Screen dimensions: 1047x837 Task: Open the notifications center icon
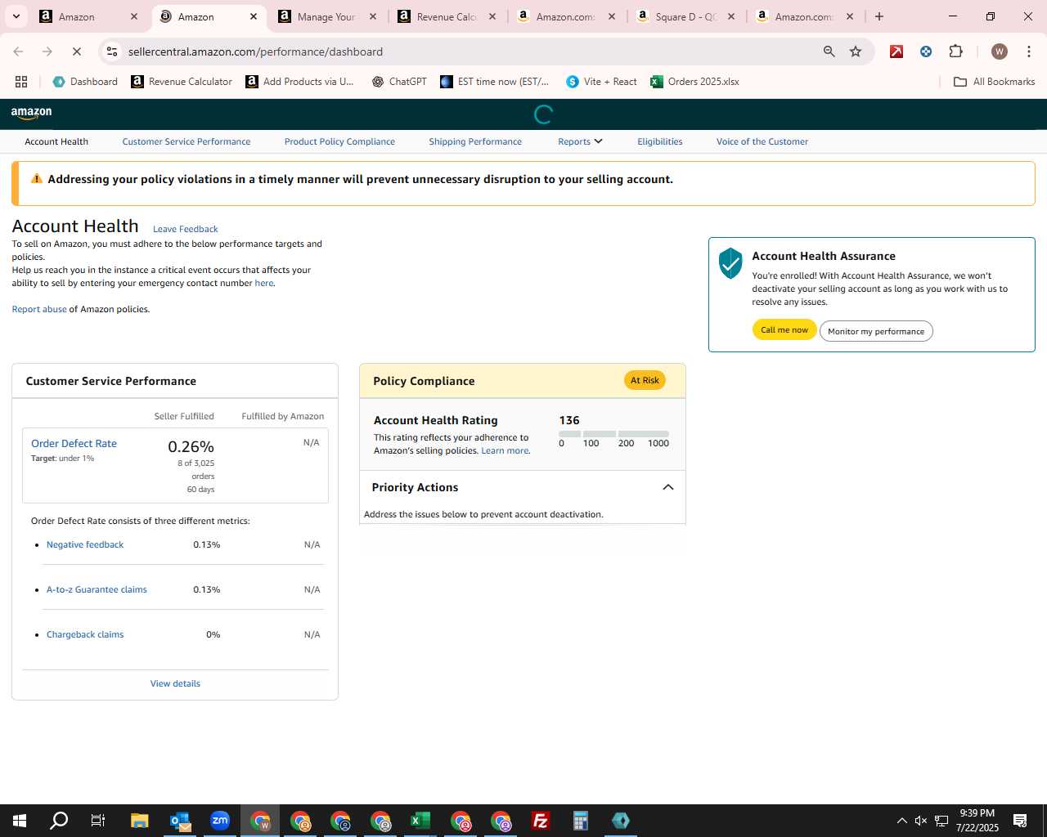pyautogui.click(x=1020, y=821)
